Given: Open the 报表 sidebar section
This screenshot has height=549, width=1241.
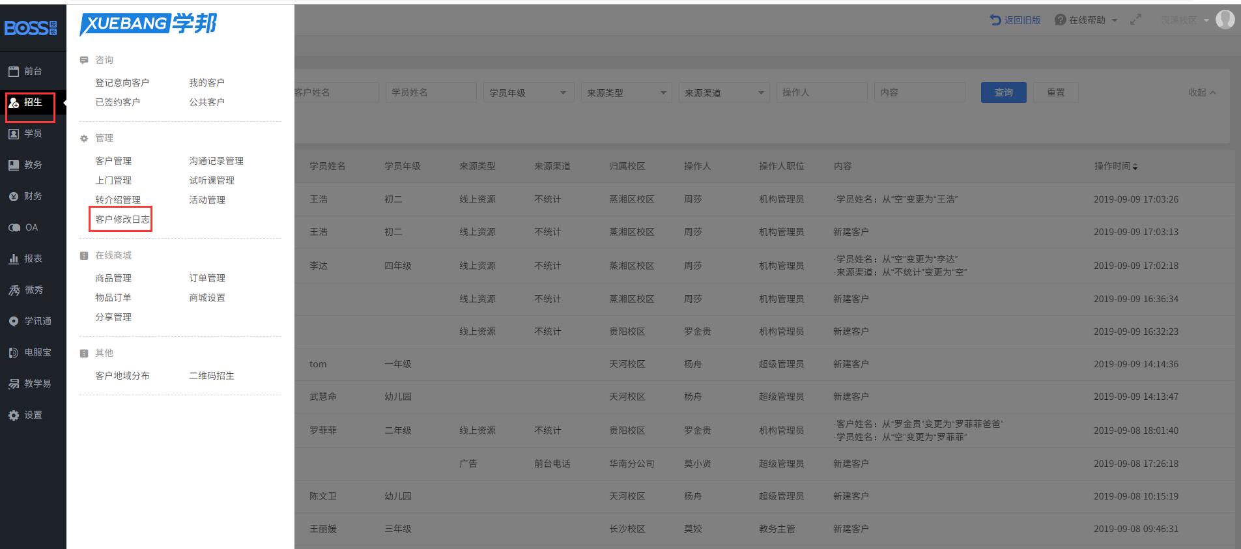Looking at the screenshot, I should click(x=25, y=259).
